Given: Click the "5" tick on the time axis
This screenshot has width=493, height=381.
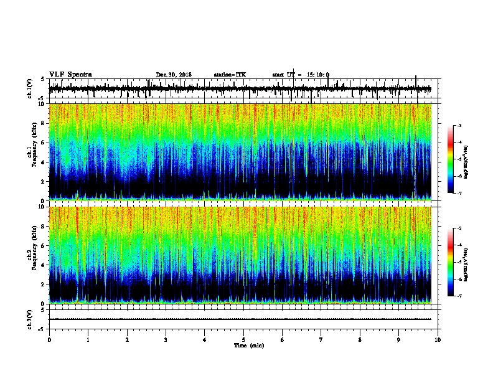Looking at the screenshot, I should point(243,340).
